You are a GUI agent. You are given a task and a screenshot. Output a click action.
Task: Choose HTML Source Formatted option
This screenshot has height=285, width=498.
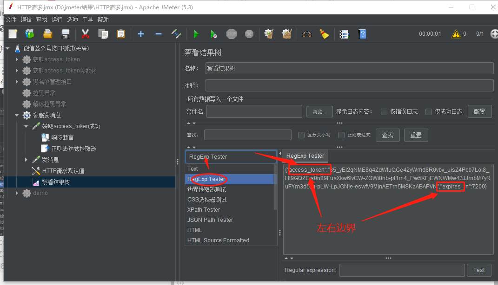[229, 240]
